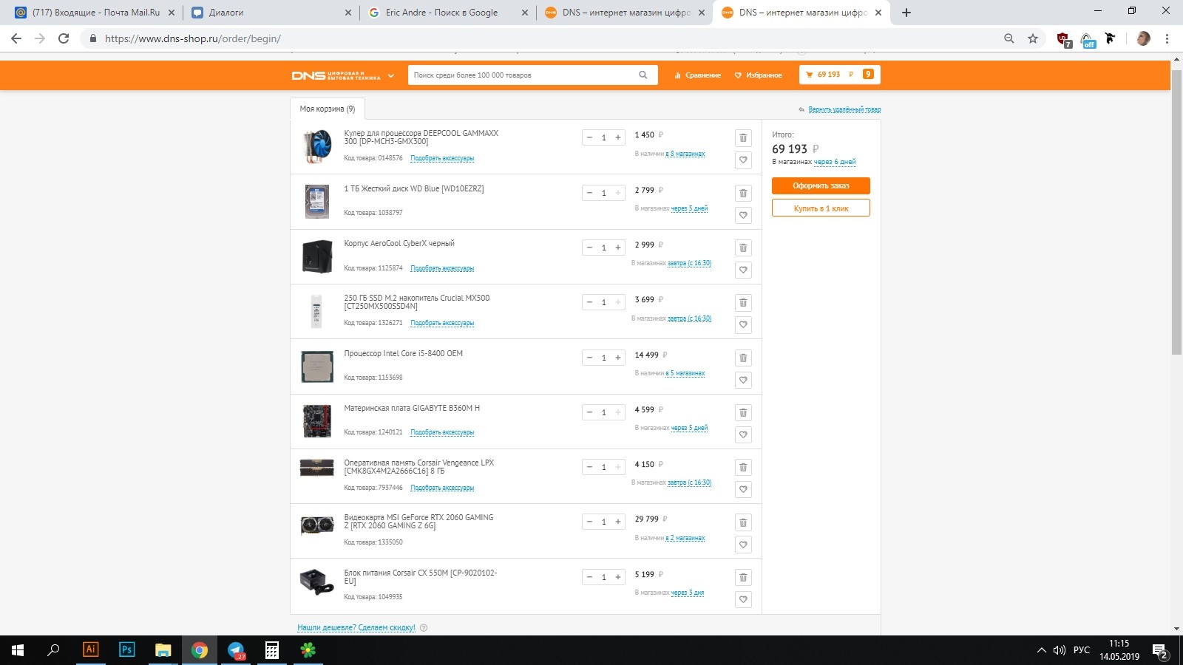Image resolution: width=1183 pixels, height=665 pixels.
Task: Open Adobe Illustrator from taskbar
Action: coord(90,650)
